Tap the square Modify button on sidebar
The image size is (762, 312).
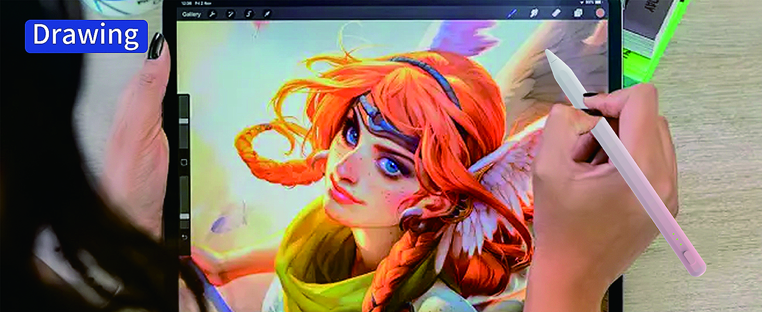pyautogui.click(x=184, y=162)
